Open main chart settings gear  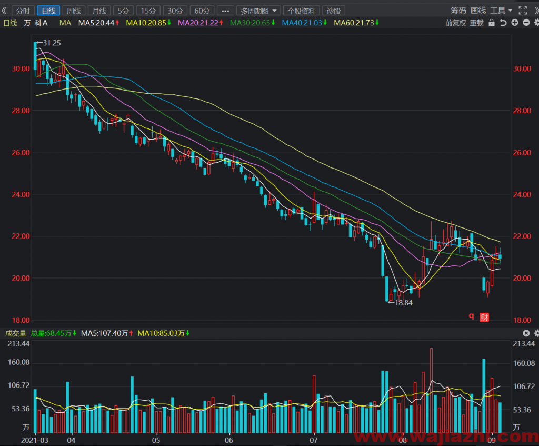point(536,23)
